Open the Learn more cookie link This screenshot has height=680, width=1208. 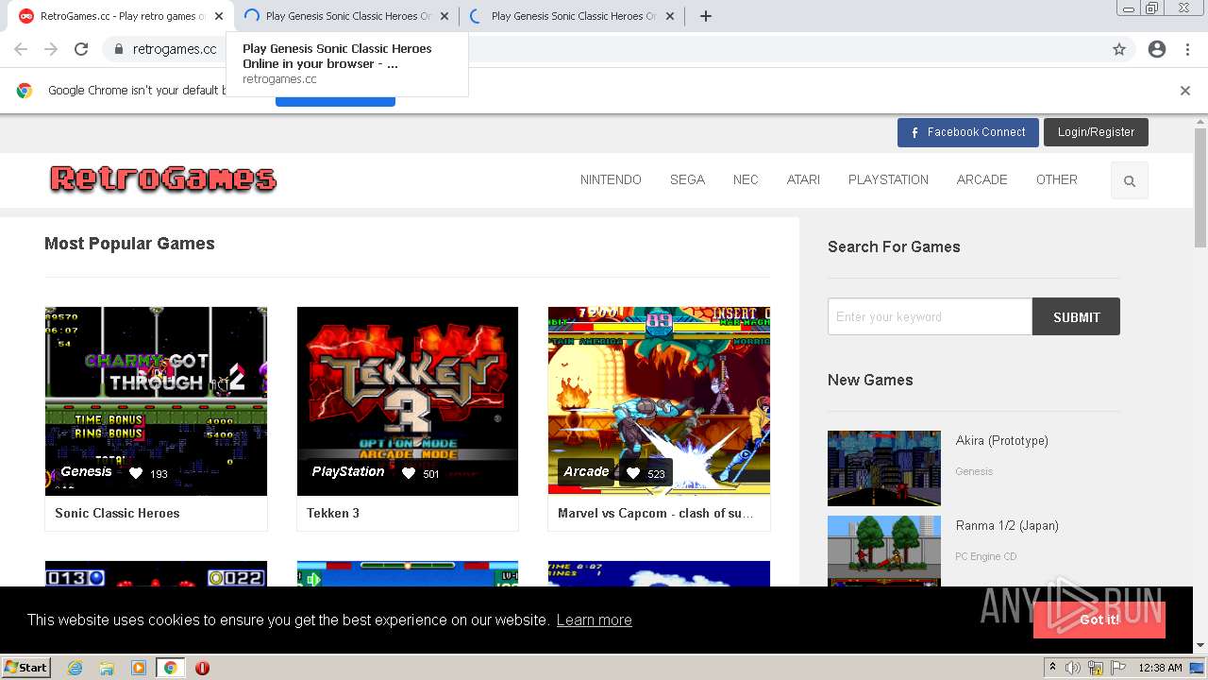[594, 620]
